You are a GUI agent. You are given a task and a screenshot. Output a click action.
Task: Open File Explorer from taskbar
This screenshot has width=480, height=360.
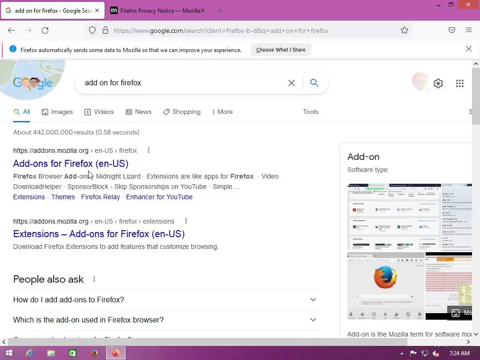[x=51, y=353]
